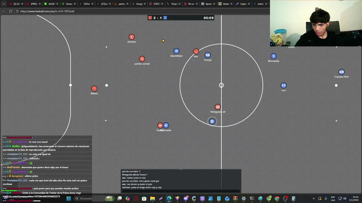362x203 pixels.
Task: Open Task View from the taskbar
Action: coord(120,198)
